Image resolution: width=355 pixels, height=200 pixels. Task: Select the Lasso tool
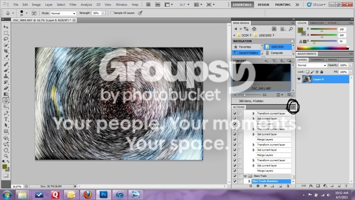point(6,39)
